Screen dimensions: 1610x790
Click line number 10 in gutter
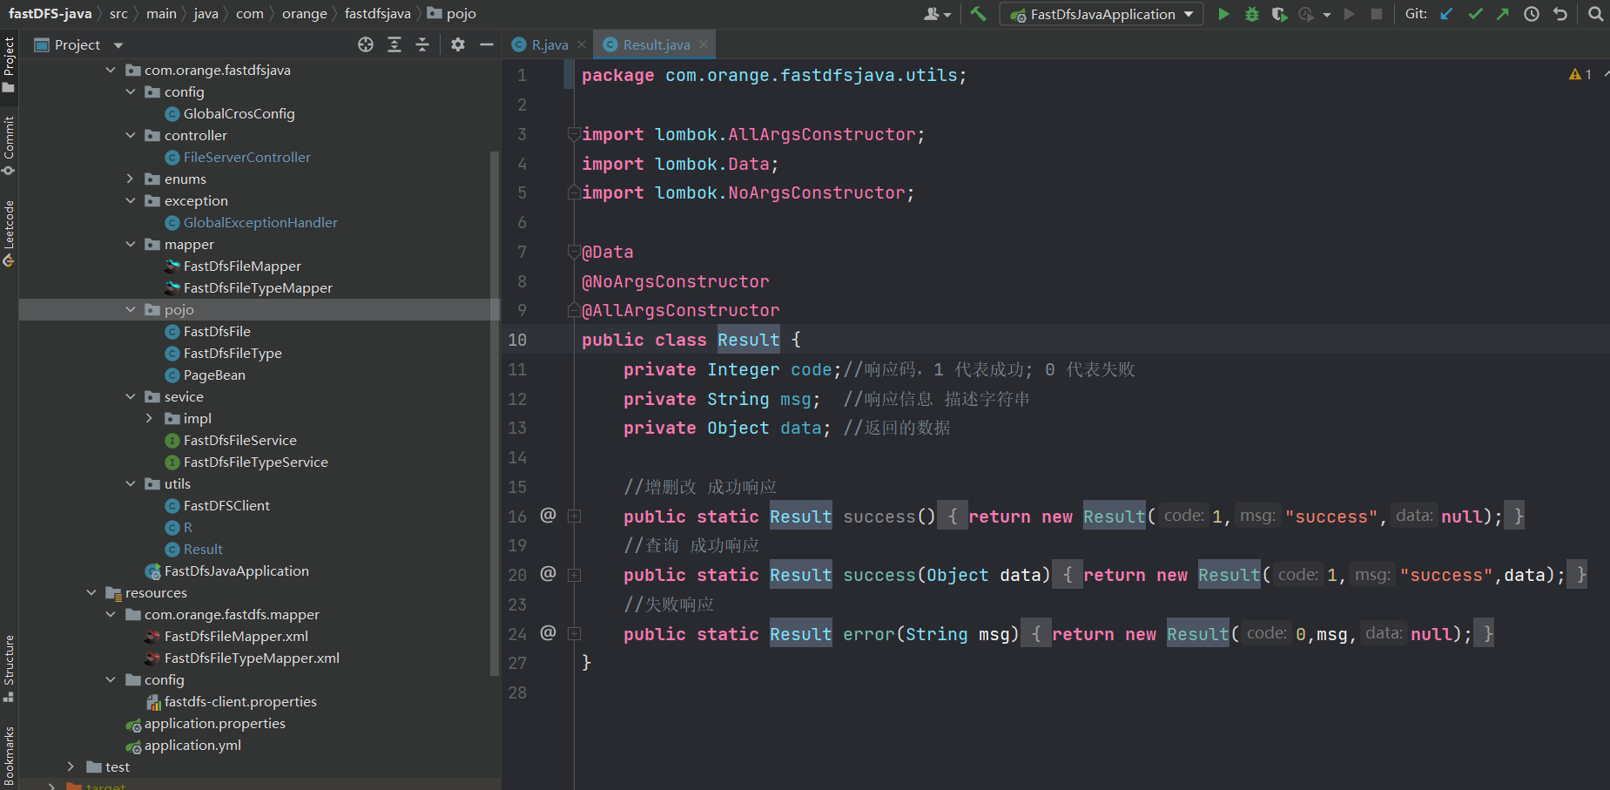517,340
